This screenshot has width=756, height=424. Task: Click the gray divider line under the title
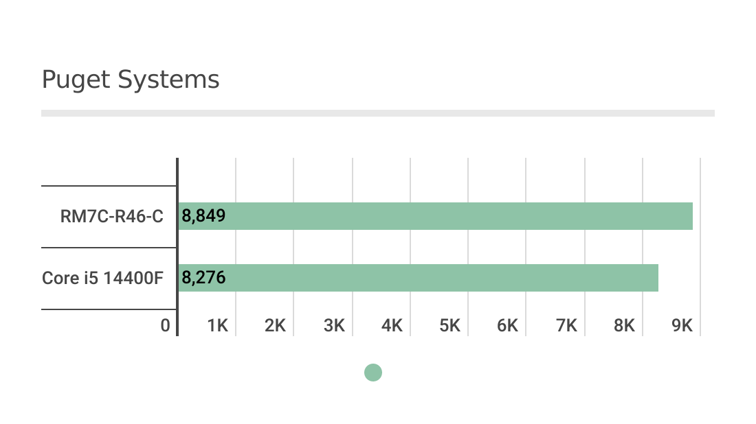[x=378, y=113]
